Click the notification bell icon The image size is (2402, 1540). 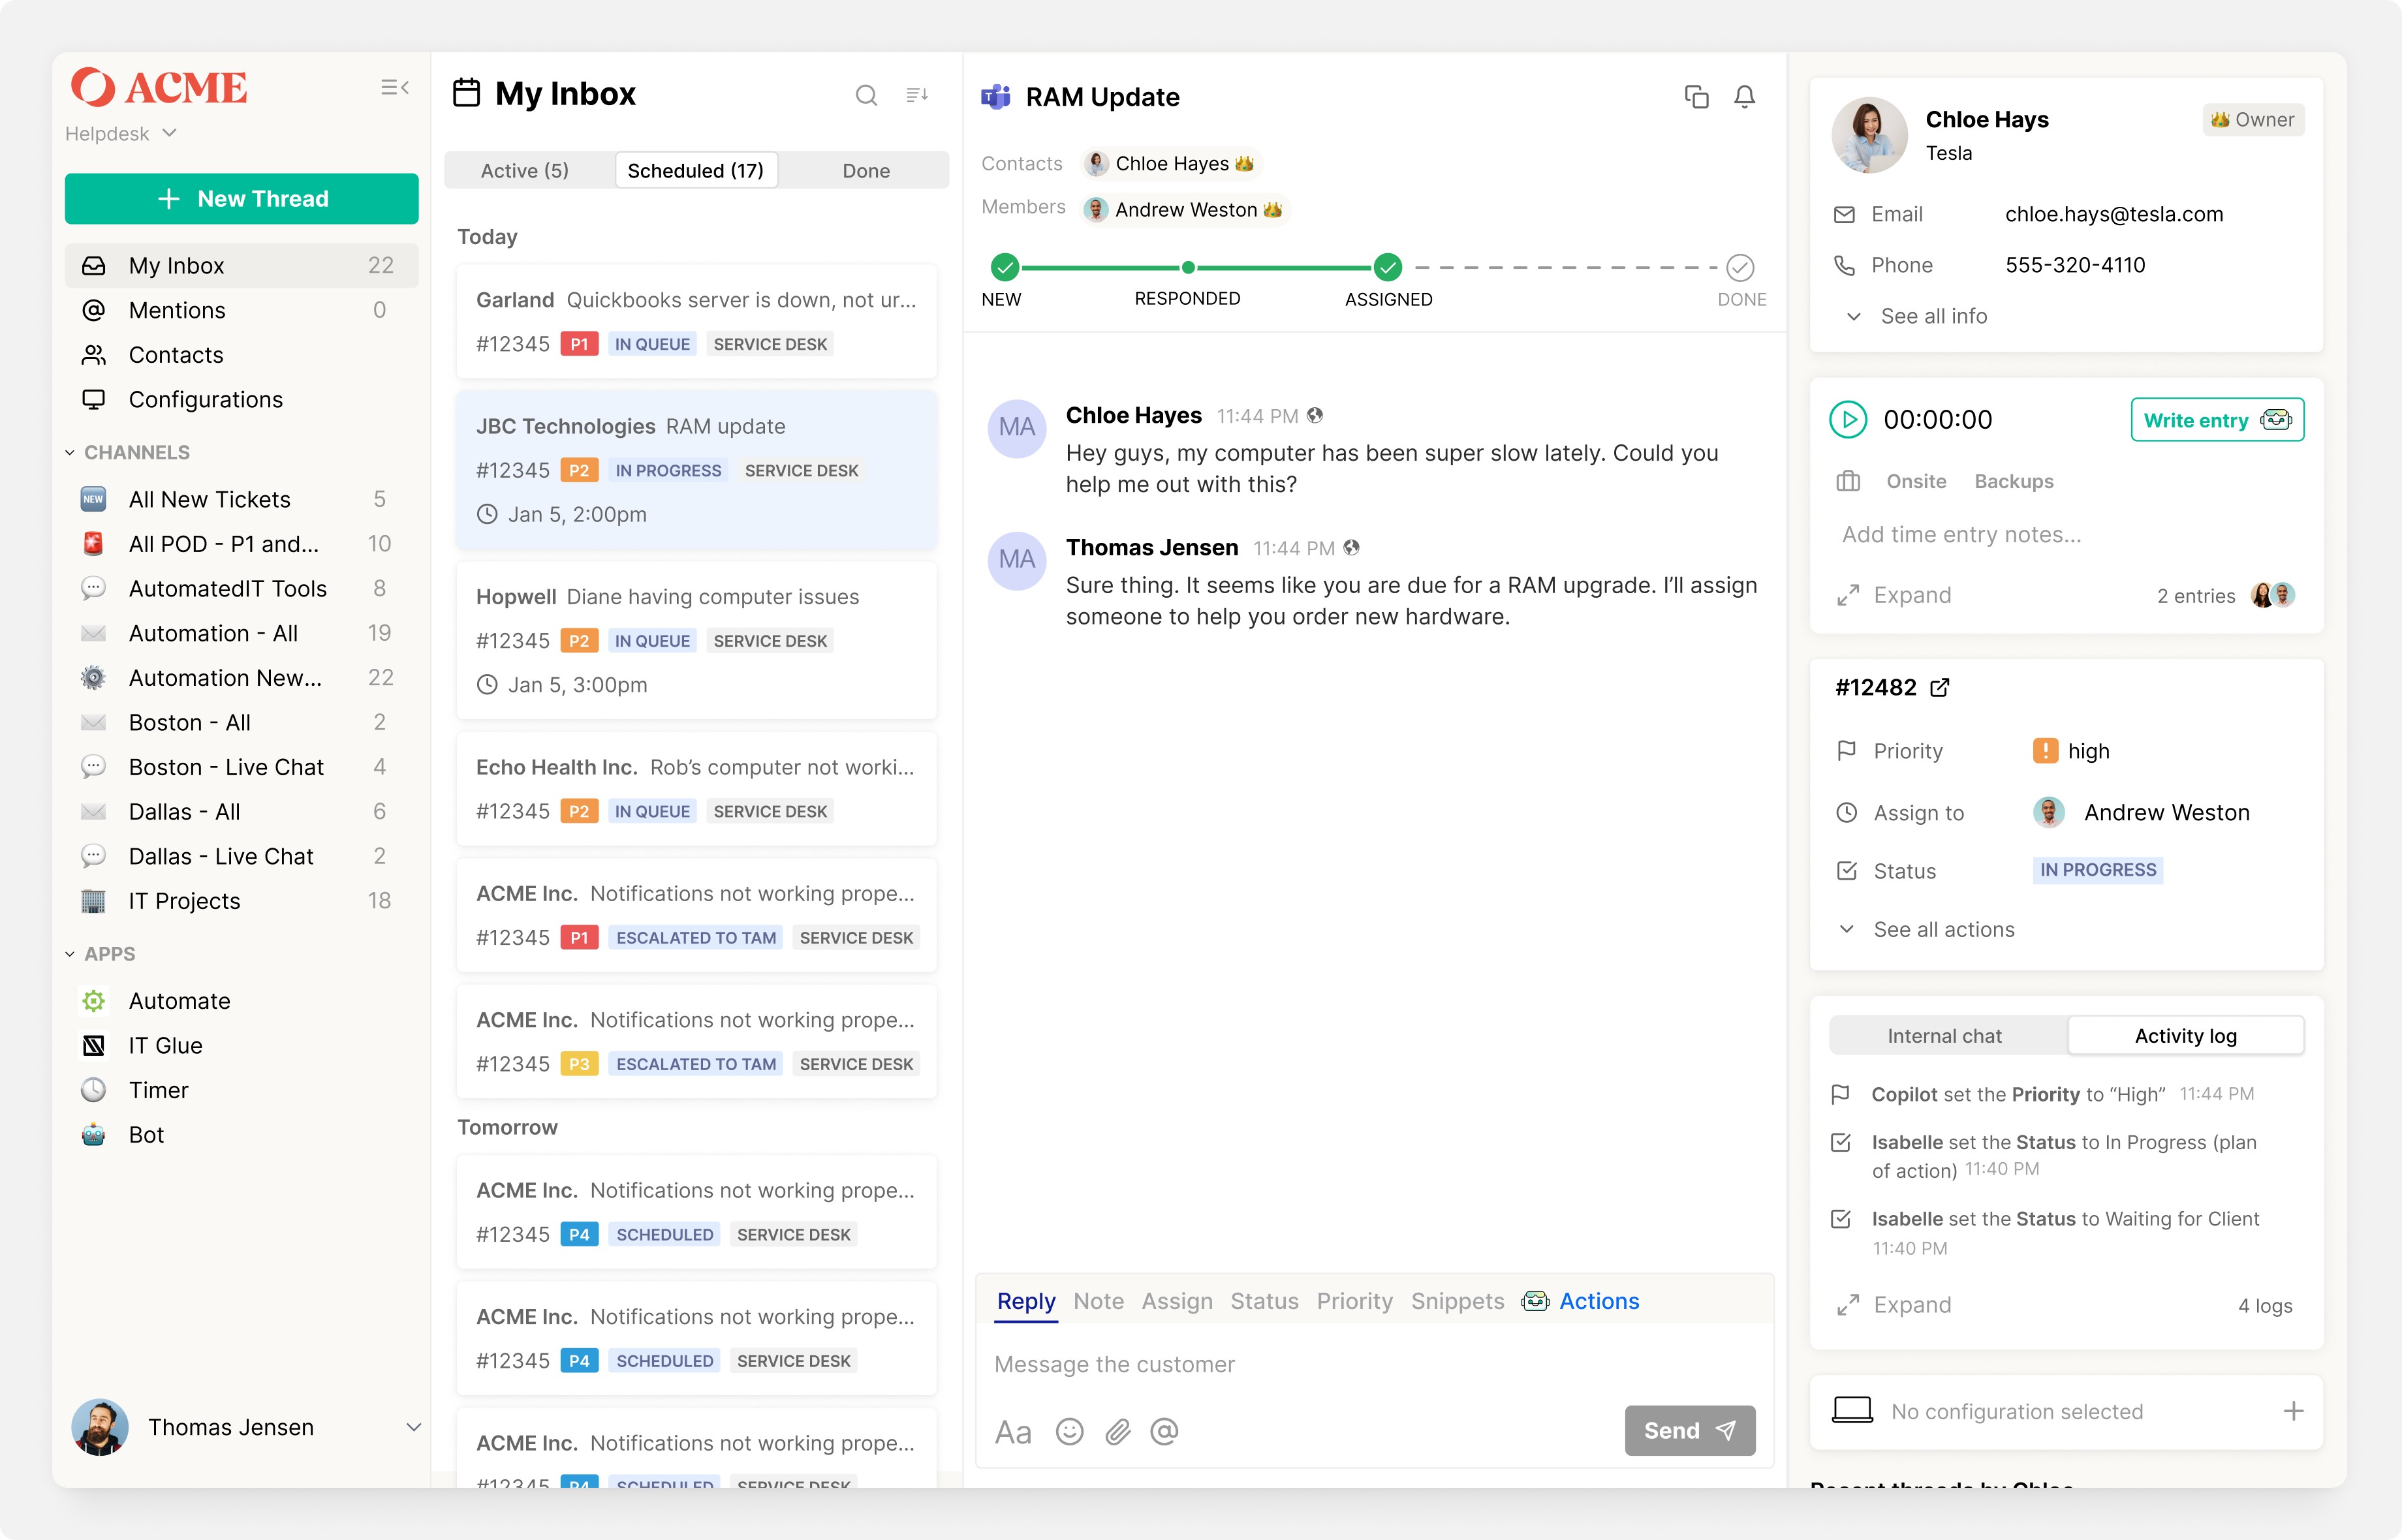[x=1744, y=97]
